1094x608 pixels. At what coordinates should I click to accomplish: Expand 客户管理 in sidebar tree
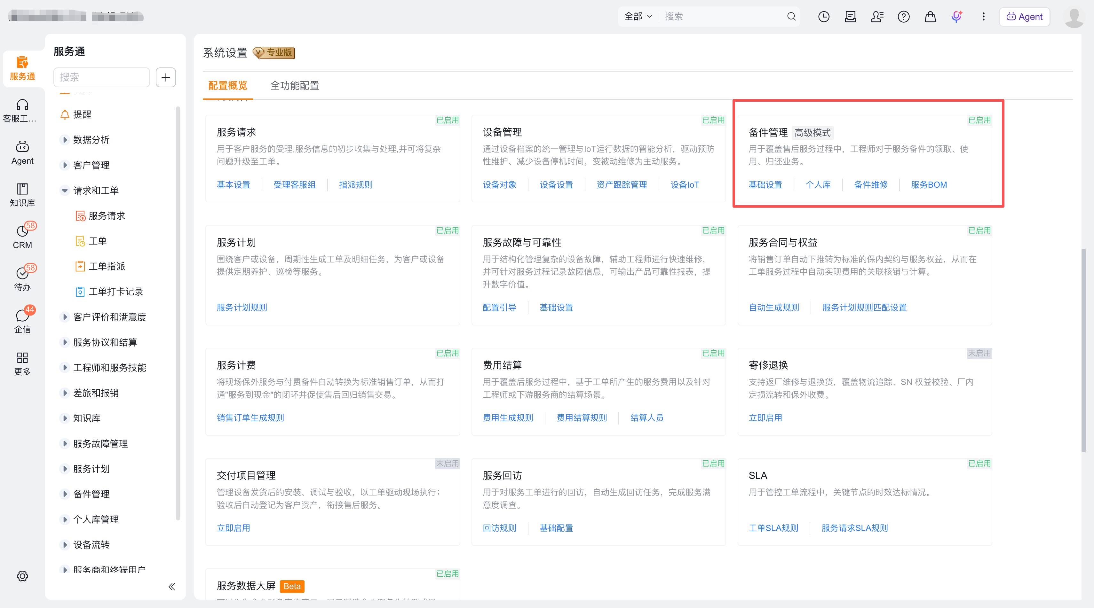65,165
